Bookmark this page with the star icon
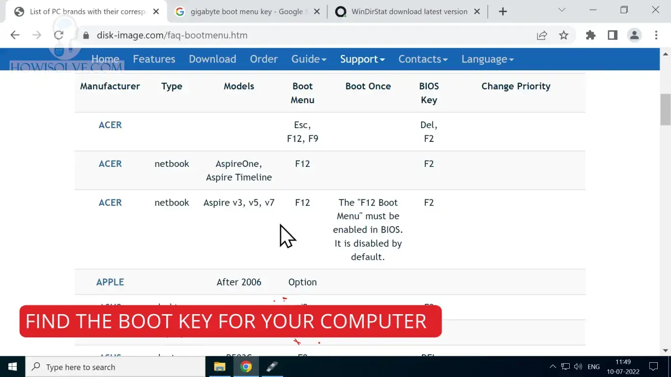 pos(563,35)
